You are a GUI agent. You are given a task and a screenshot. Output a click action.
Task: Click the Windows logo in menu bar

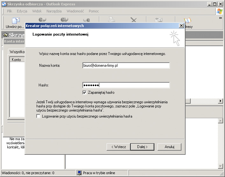(x=220, y=11)
